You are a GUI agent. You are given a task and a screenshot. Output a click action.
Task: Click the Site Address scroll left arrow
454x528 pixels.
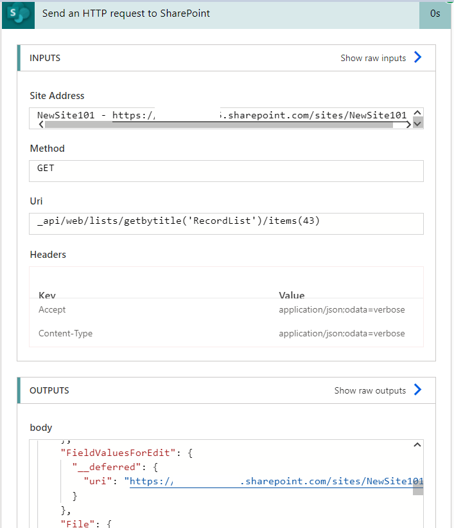(41, 125)
